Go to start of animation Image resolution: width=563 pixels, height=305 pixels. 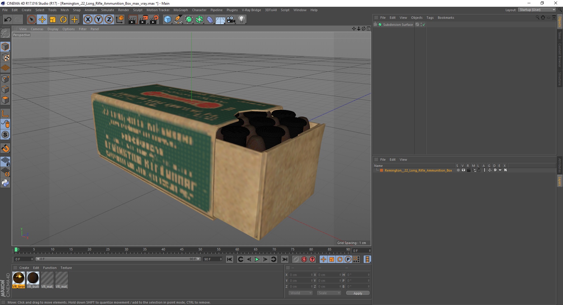[x=230, y=259]
